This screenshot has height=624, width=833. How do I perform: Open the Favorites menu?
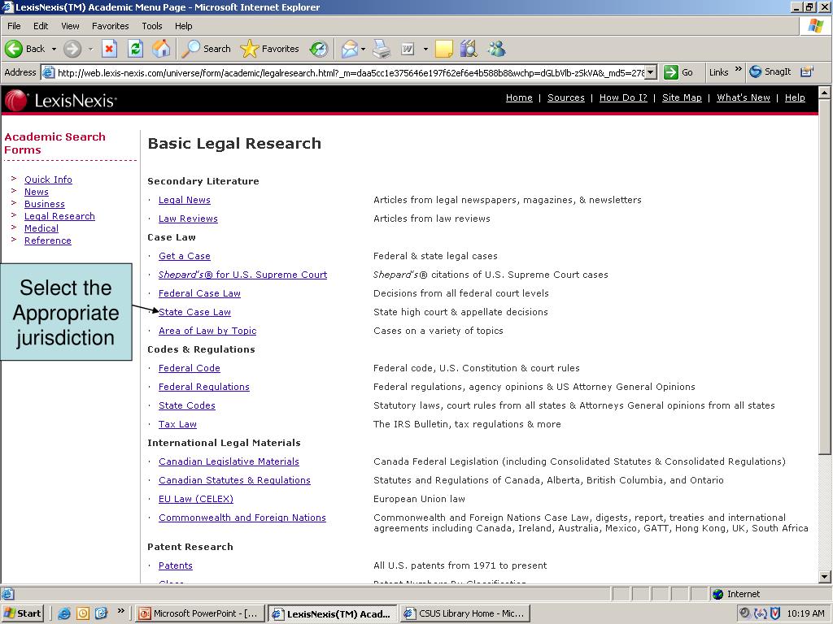(x=110, y=26)
